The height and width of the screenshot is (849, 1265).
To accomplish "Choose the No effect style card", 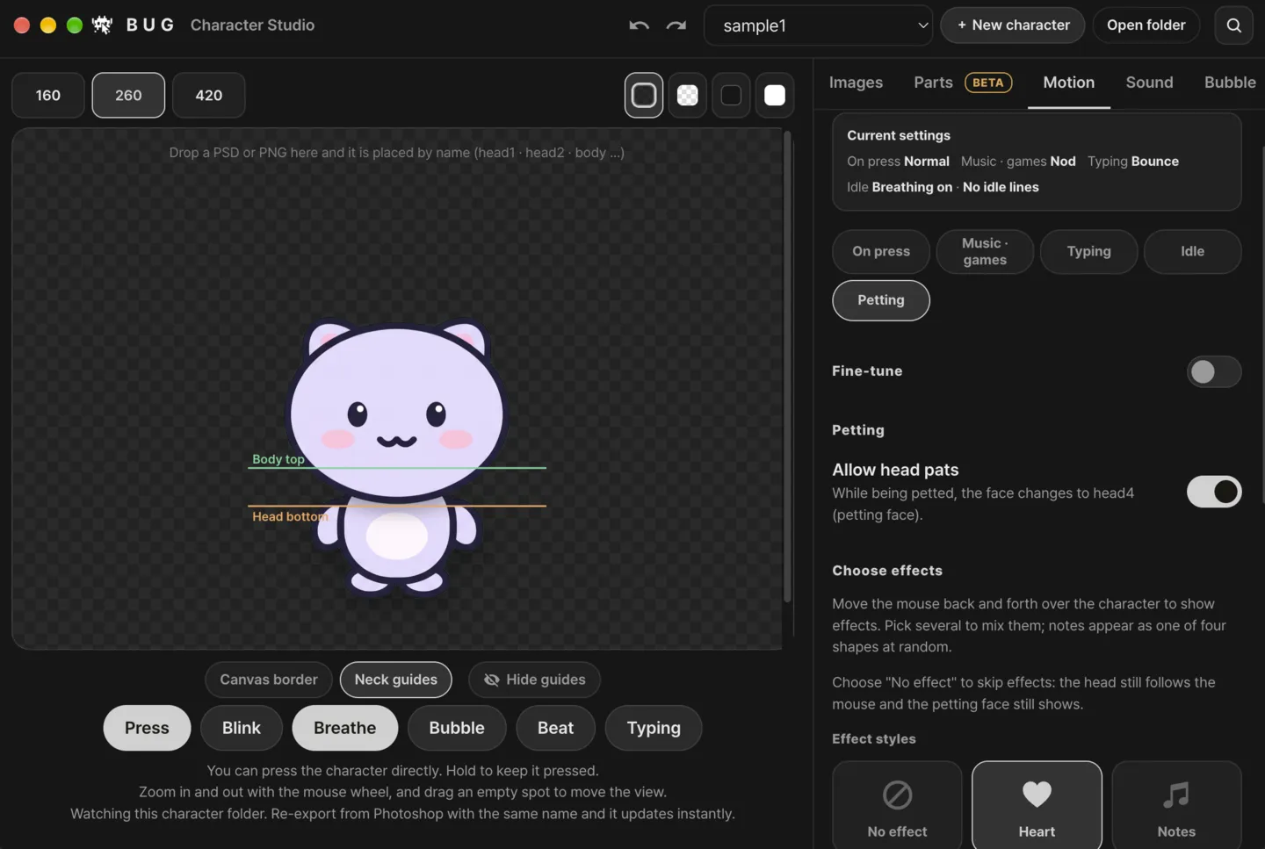I will click(897, 805).
